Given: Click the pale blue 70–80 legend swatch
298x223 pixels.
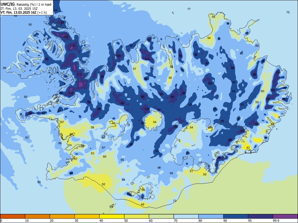Looking at the screenshot, I should [186, 216].
